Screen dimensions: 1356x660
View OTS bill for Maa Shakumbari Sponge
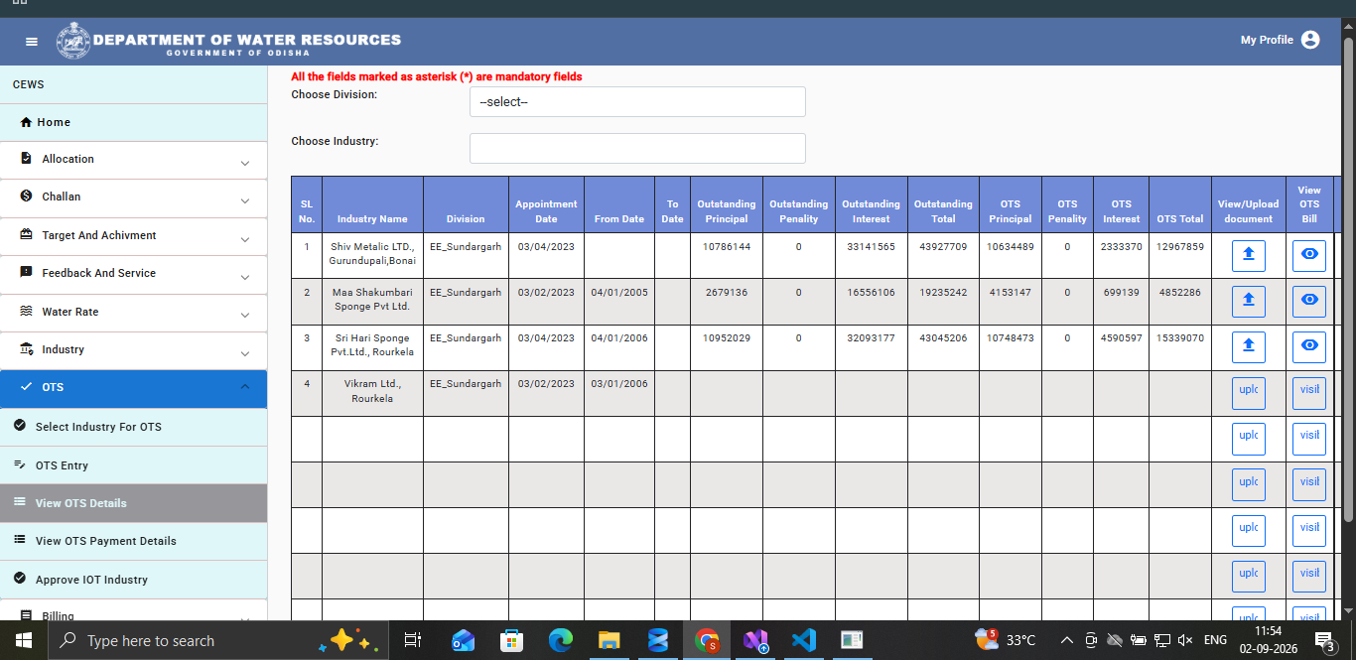1309,300
